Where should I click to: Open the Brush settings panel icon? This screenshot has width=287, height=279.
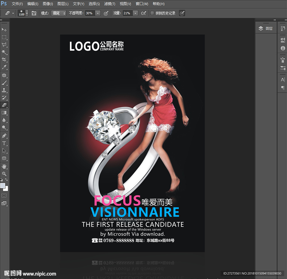click(x=283, y=68)
